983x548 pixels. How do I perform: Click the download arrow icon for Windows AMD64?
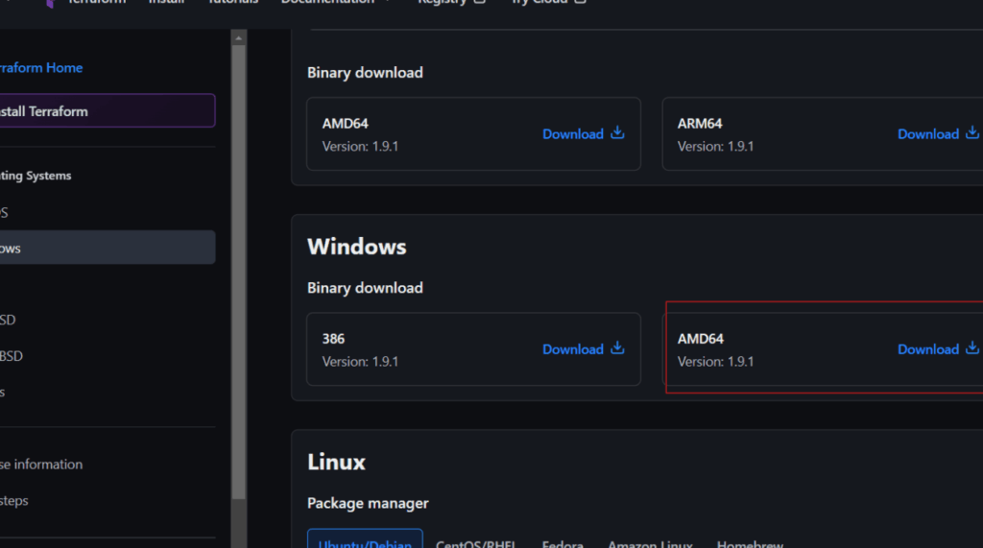coord(971,348)
